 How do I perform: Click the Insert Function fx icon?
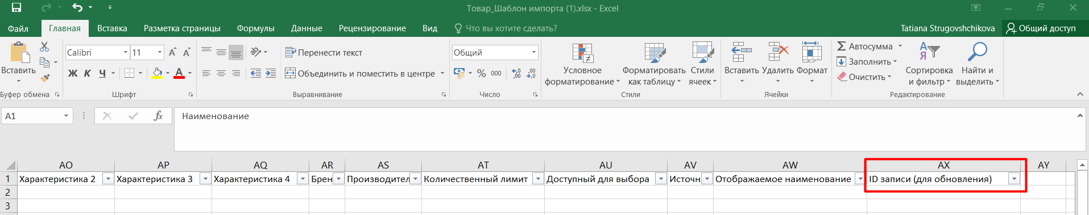pos(158,116)
